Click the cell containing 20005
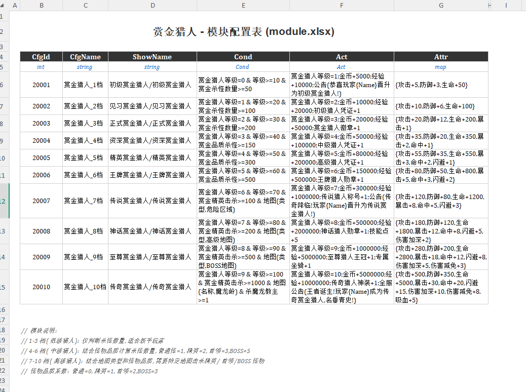The width and height of the screenshot is (526, 392). (41, 158)
